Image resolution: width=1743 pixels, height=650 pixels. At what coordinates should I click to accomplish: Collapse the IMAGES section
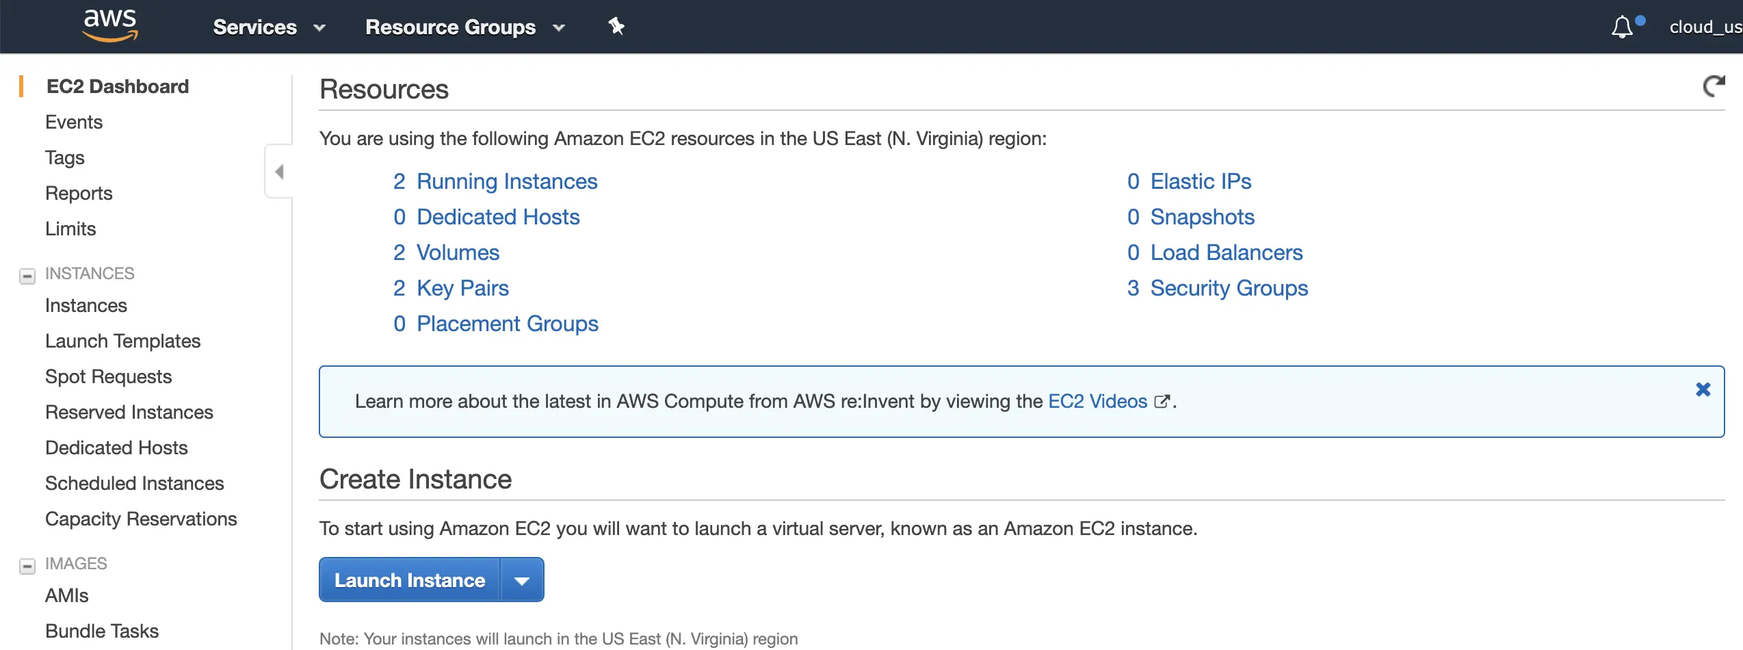click(27, 566)
